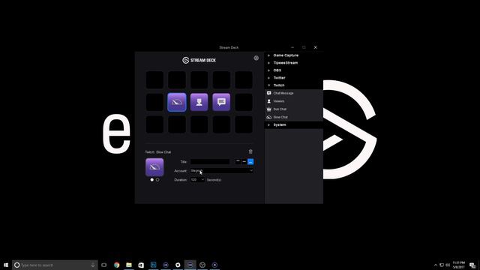480x270 pixels.
Task: Open Photoshop from the taskbar
Action: tap(153, 265)
